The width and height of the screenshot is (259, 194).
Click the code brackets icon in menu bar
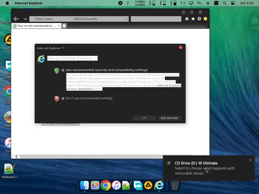point(183,3)
